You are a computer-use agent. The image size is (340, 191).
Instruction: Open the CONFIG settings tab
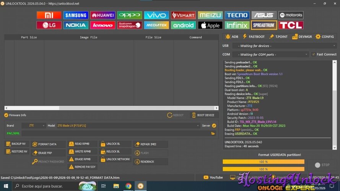(x=325, y=37)
